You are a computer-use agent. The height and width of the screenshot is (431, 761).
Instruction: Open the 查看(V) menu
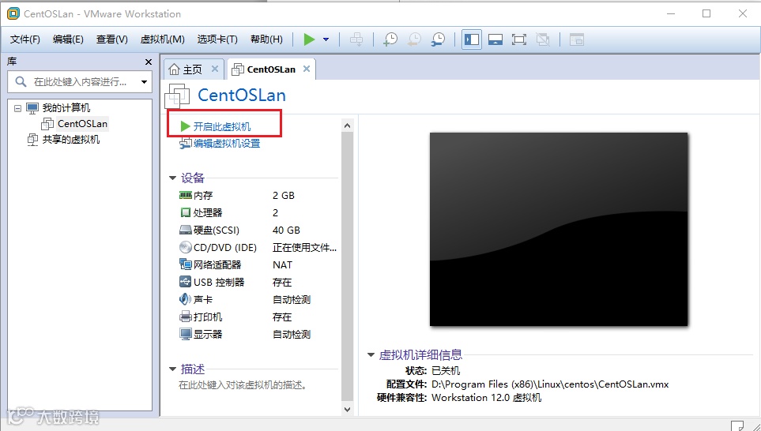click(x=111, y=39)
